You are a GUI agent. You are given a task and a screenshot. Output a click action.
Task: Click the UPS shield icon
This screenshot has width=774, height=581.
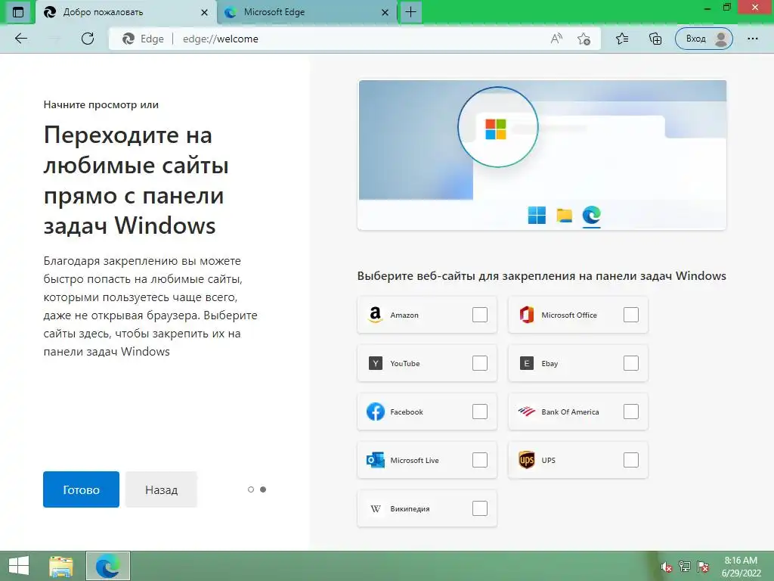(527, 460)
